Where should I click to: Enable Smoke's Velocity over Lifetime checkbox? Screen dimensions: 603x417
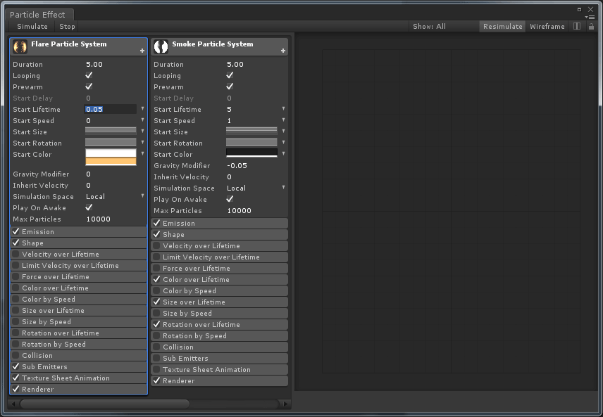156,245
